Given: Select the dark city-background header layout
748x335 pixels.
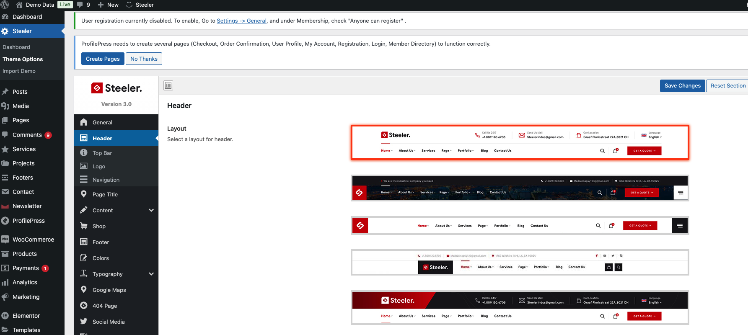Looking at the screenshot, I should pos(520,188).
